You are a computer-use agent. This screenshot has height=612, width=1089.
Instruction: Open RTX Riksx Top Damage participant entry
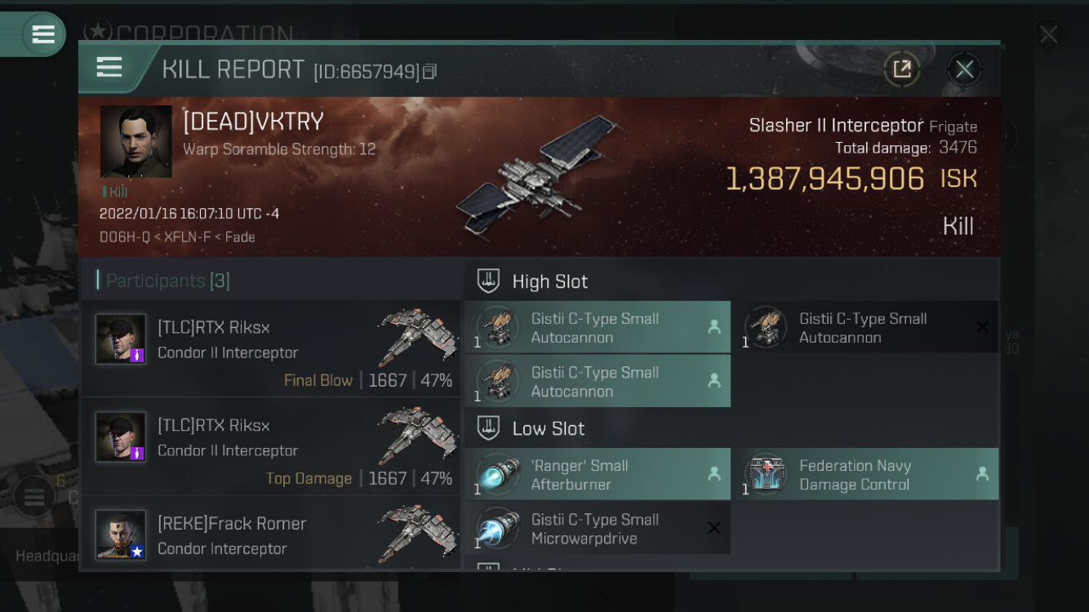pyautogui.click(x=271, y=446)
